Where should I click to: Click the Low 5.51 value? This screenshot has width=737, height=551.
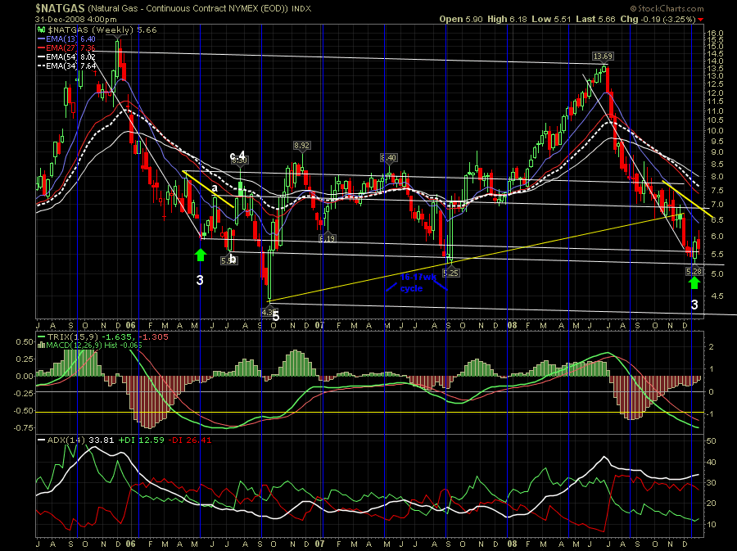pos(551,20)
